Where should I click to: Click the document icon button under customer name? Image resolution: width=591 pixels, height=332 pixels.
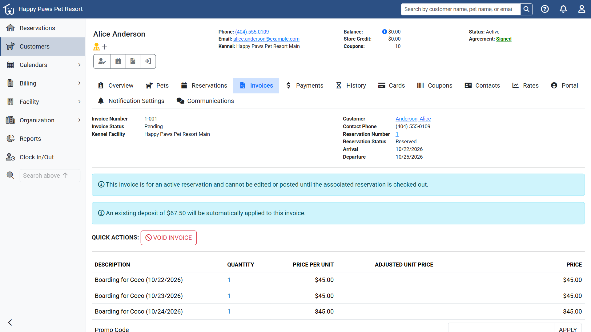[133, 61]
